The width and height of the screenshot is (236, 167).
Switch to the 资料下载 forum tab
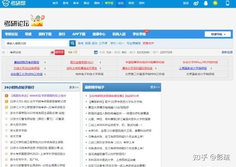[x=45, y=34]
